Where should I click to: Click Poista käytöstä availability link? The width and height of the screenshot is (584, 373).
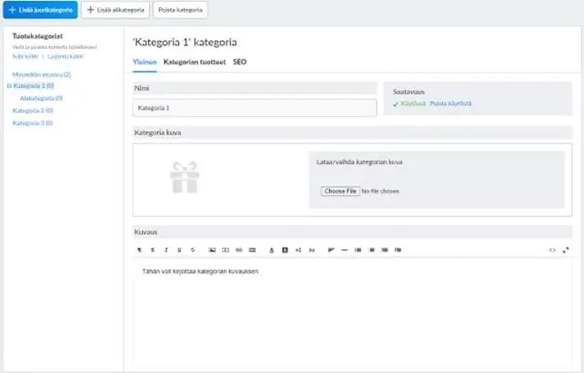(x=450, y=103)
